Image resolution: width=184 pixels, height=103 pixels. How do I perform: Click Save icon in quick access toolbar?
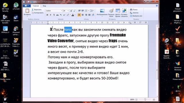tap(29, 2)
